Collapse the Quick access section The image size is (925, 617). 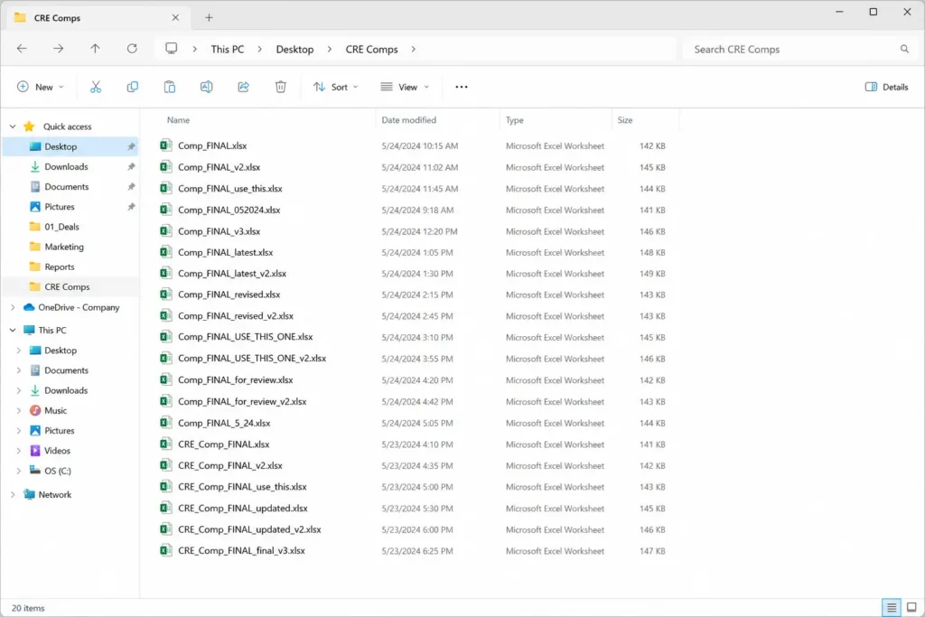[13, 126]
